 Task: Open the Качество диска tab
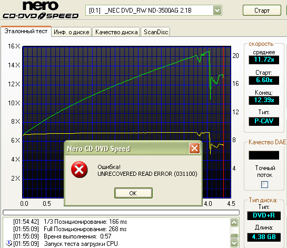point(116,32)
